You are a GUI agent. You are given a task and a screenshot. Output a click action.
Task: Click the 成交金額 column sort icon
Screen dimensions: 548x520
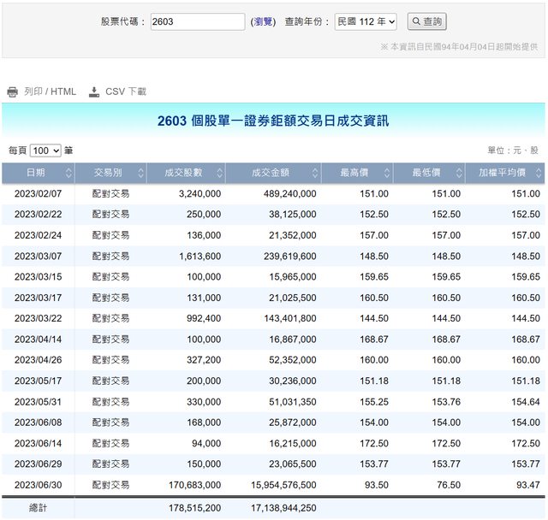pos(315,174)
